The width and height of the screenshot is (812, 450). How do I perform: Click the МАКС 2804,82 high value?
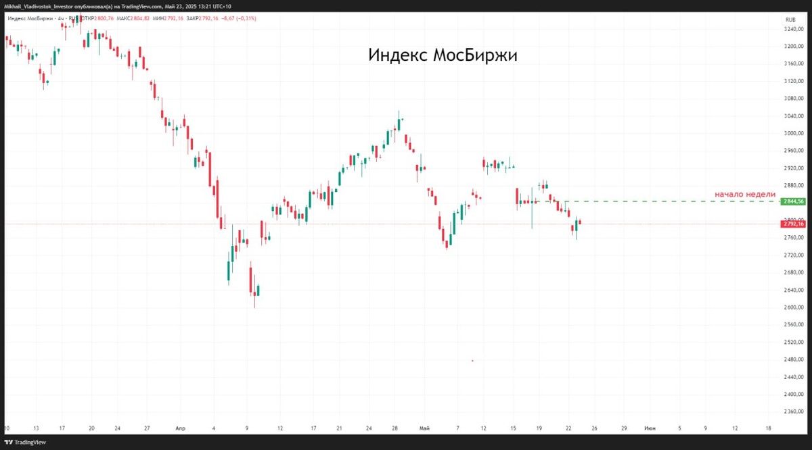click(x=133, y=18)
